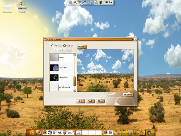Switch to the second virtual desktop in pager

click(x=85, y=133)
